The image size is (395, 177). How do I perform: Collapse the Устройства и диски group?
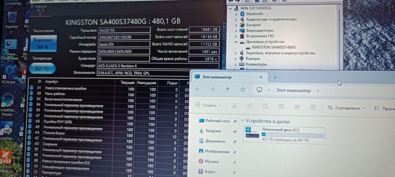[243, 121]
